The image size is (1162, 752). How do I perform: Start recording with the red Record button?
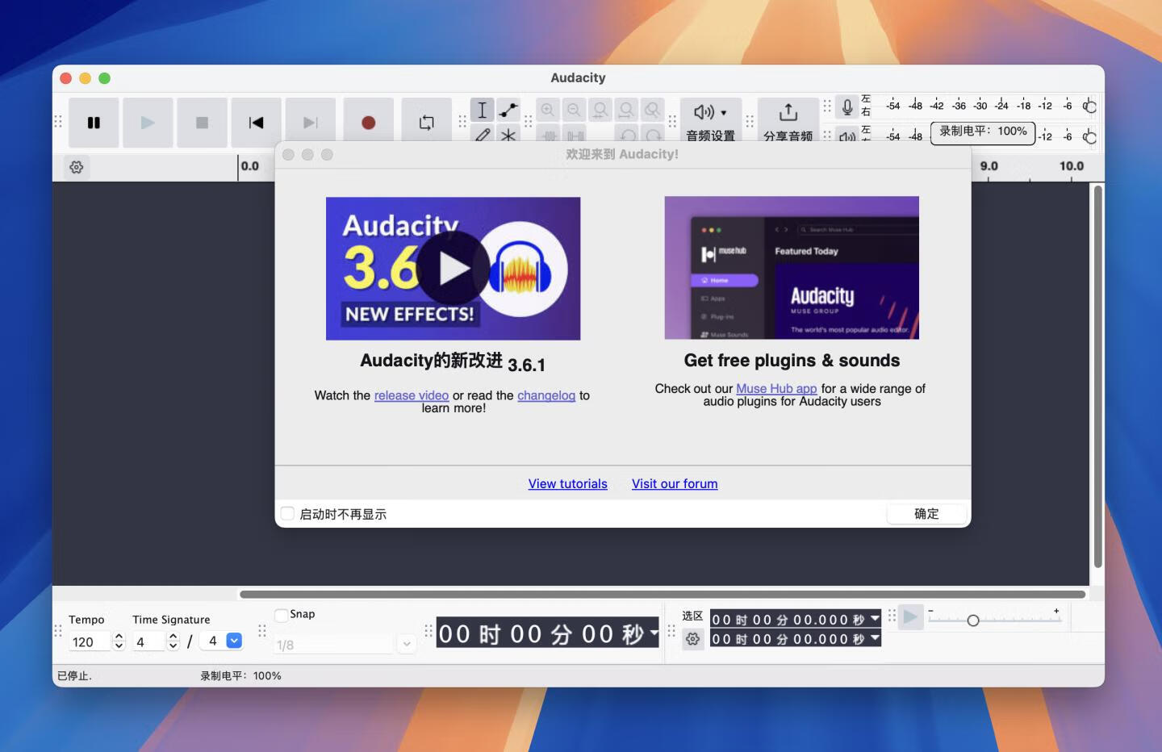[368, 123]
